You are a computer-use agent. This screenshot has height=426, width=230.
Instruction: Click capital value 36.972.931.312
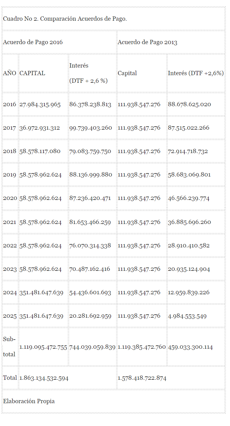click(40, 128)
